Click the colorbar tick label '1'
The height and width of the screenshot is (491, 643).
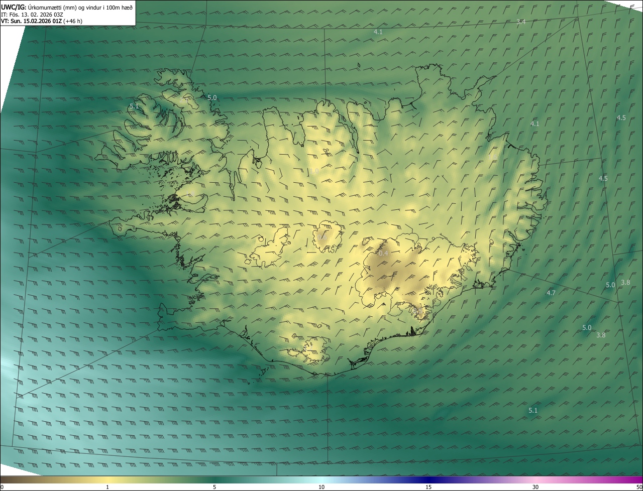click(108, 487)
